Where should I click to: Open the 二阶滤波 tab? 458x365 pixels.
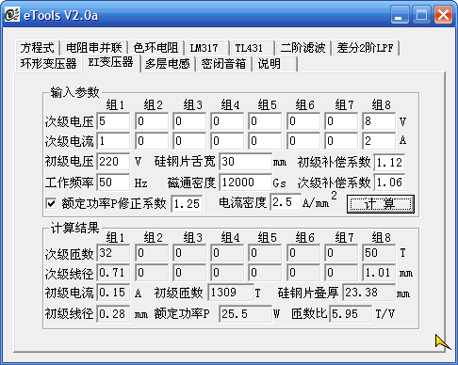[x=303, y=48]
